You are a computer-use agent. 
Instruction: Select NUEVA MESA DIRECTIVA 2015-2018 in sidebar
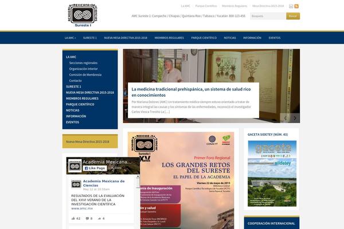coord(90,93)
